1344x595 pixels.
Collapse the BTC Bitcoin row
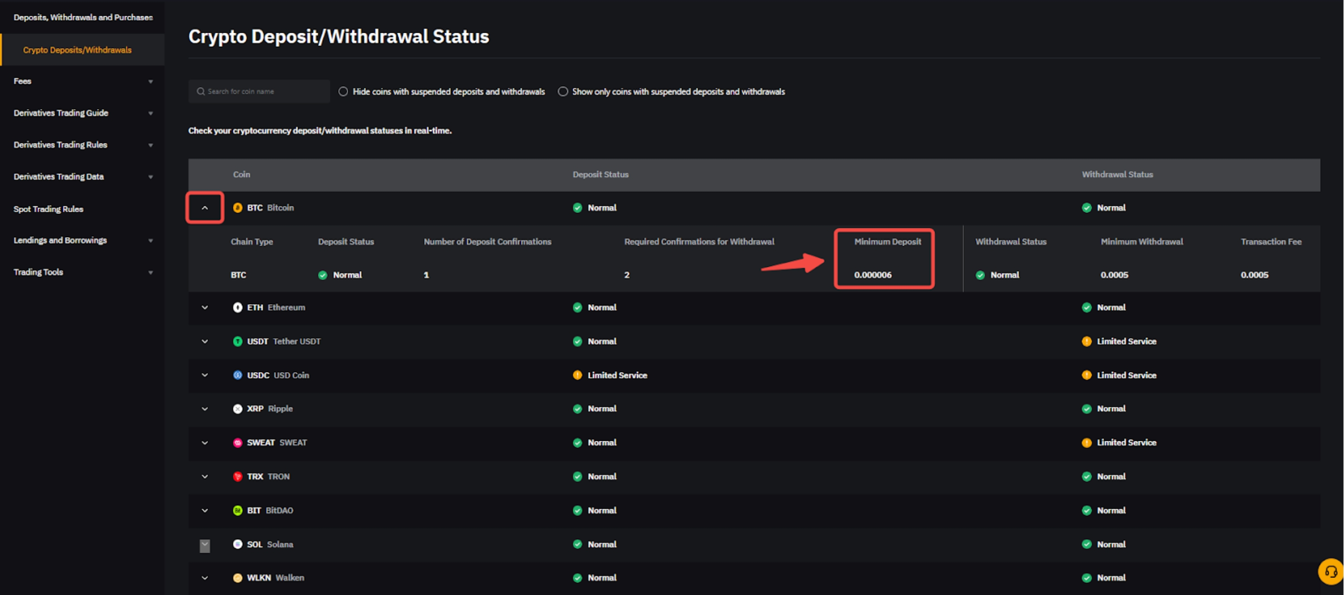(205, 208)
